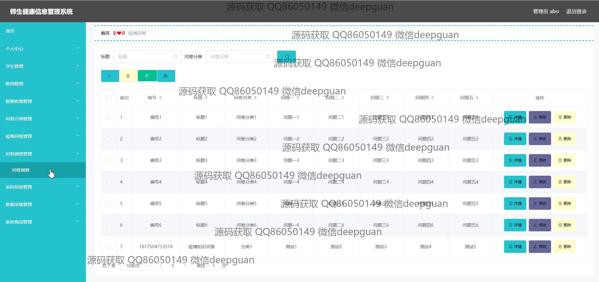The height and width of the screenshot is (282, 599).
Task: Expand 数据收集管理 sidebar menu
Action: click(43, 101)
